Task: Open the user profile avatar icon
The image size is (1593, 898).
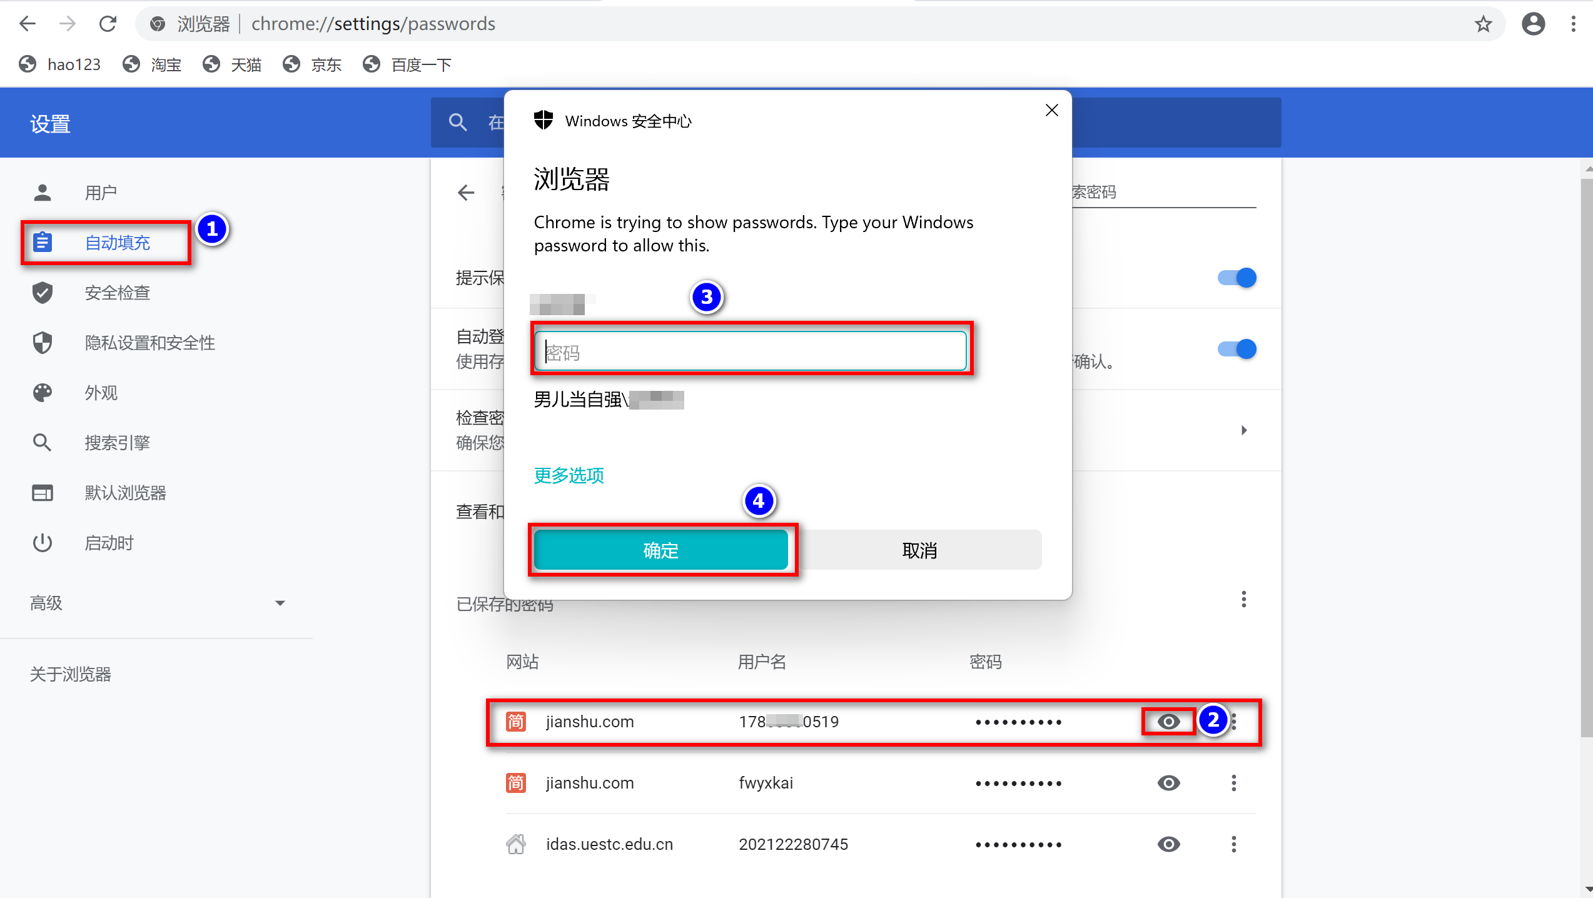Action: tap(1533, 24)
